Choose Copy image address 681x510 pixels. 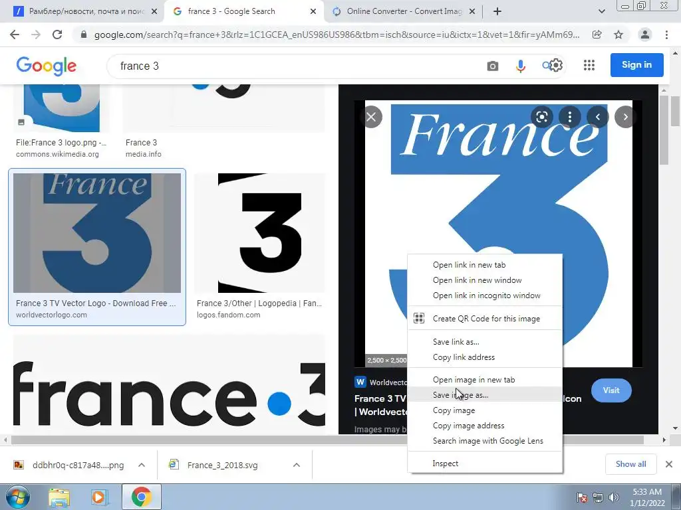pyautogui.click(x=485, y=426)
